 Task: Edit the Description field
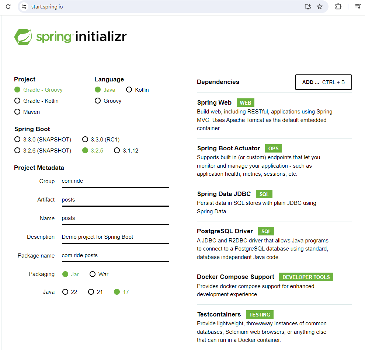(115, 237)
